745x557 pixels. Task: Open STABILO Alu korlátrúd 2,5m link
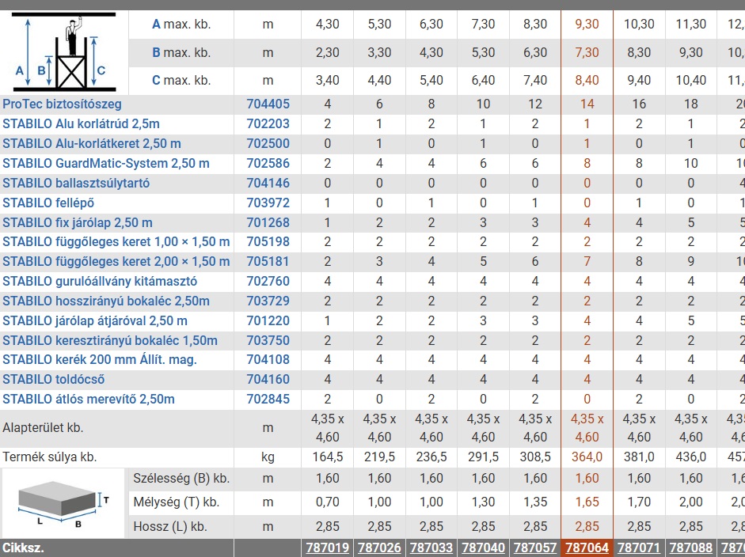click(81, 124)
